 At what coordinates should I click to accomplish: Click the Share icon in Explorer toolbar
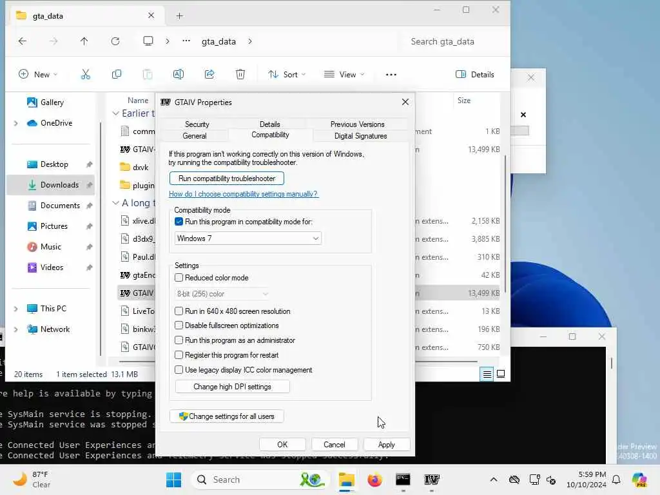[x=209, y=75]
